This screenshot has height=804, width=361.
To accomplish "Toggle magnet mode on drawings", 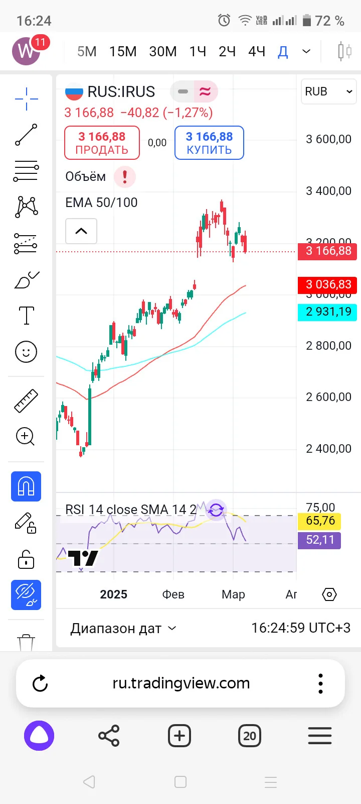I will coord(26,486).
